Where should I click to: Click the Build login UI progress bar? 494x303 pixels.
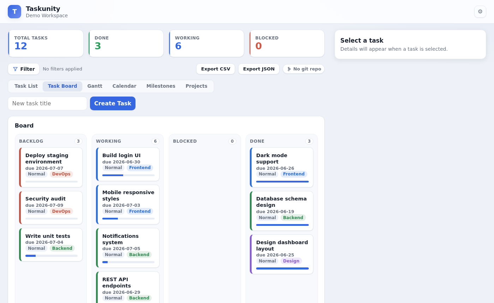point(128,175)
